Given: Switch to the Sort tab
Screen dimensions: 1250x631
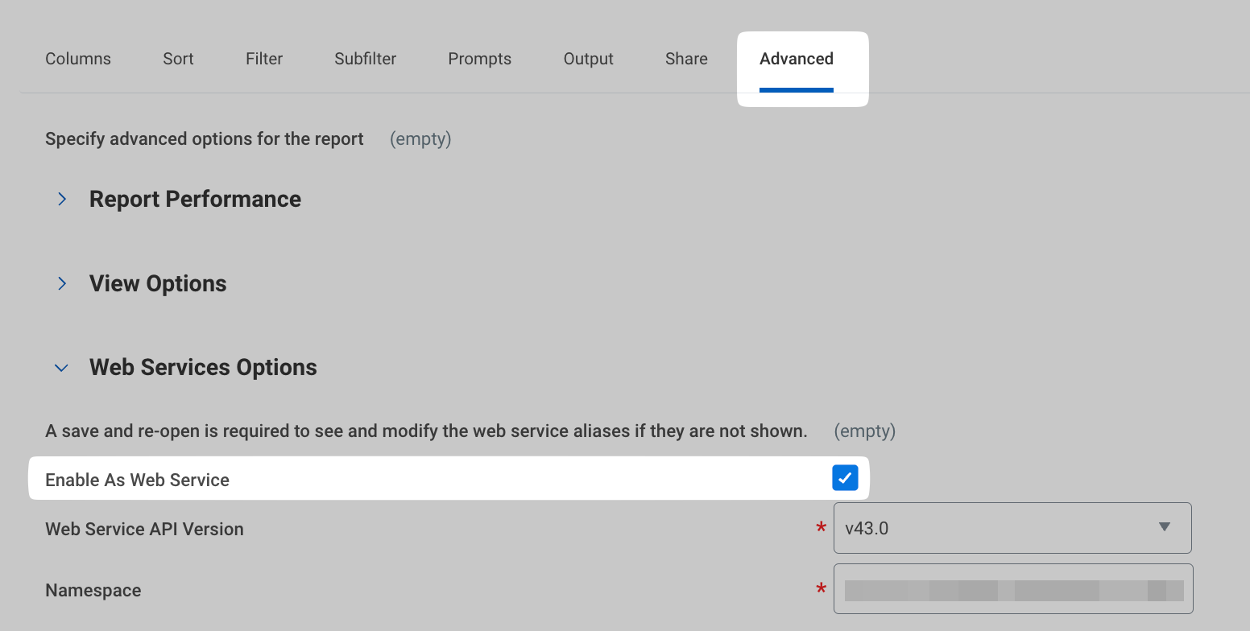Looking at the screenshot, I should [178, 59].
